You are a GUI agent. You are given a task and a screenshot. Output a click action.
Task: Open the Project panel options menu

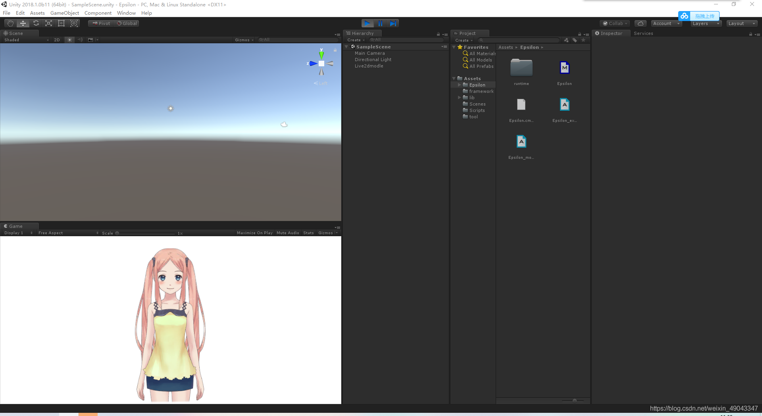[x=587, y=35]
